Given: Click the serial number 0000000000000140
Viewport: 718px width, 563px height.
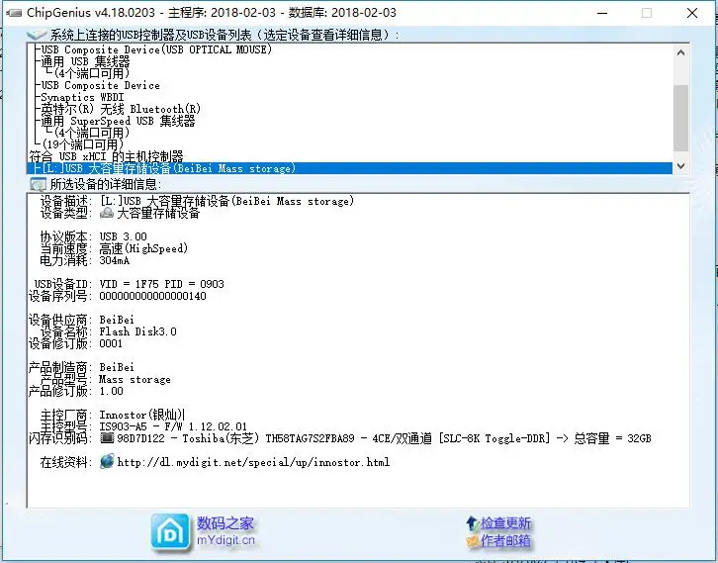Looking at the screenshot, I should click(152, 296).
